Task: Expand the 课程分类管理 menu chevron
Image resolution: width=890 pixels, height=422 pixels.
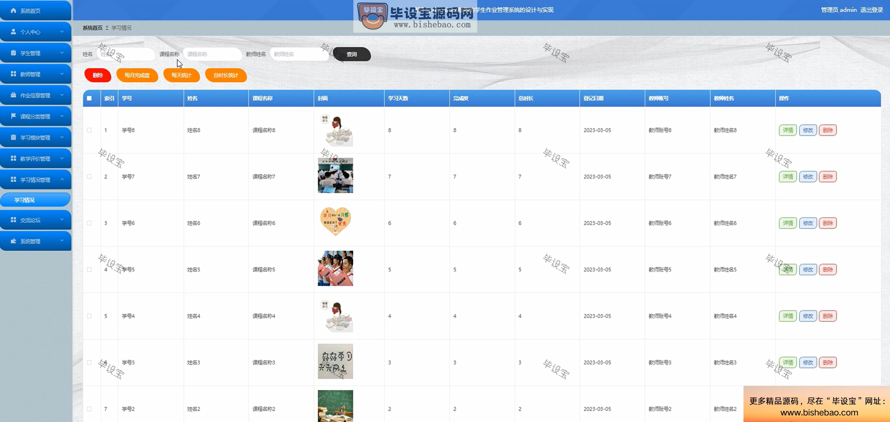Action: [x=62, y=116]
